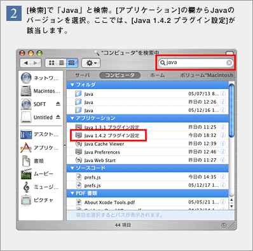Select the サーバ search scope
253x251 pixels.
pyautogui.click(x=83, y=75)
